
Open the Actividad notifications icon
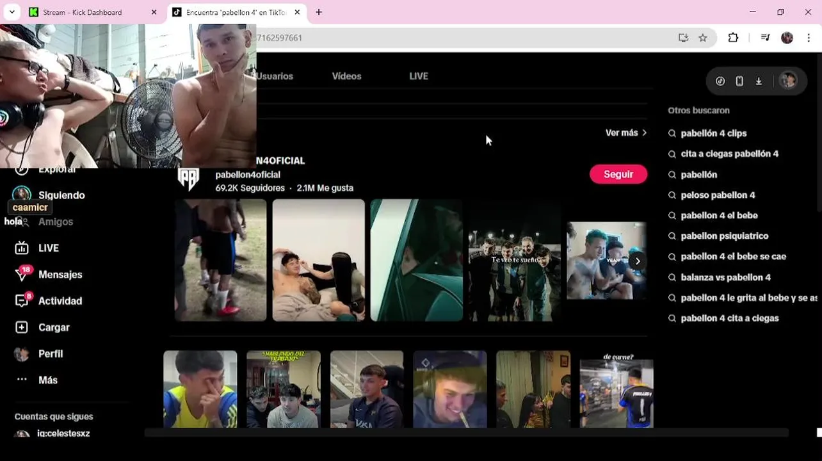point(22,300)
